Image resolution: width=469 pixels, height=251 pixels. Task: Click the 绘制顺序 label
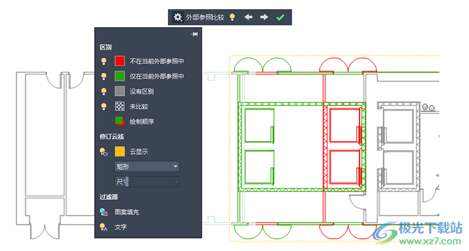(142, 122)
